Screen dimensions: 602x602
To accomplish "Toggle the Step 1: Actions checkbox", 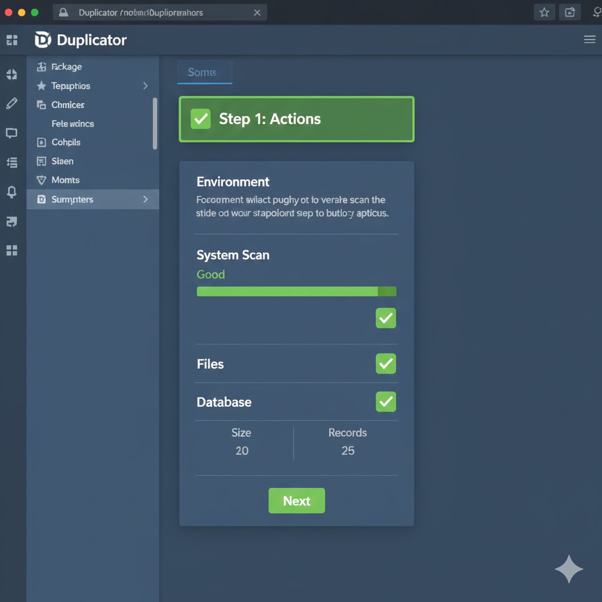I will [200, 119].
